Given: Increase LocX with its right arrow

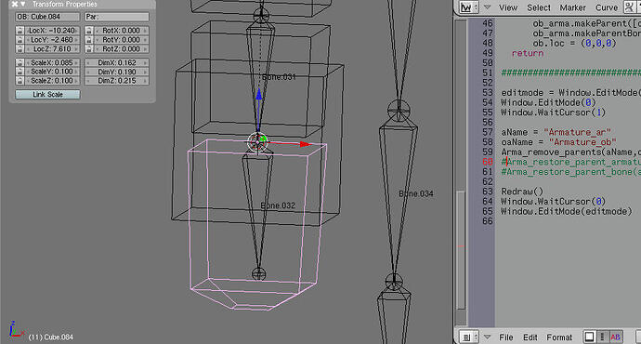Looking at the screenshot, I should tap(76, 31).
